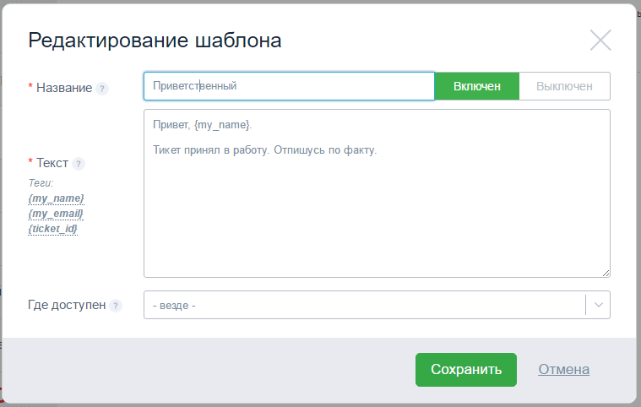
Task: Click the Где доступен label
Action: (x=67, y=305)
